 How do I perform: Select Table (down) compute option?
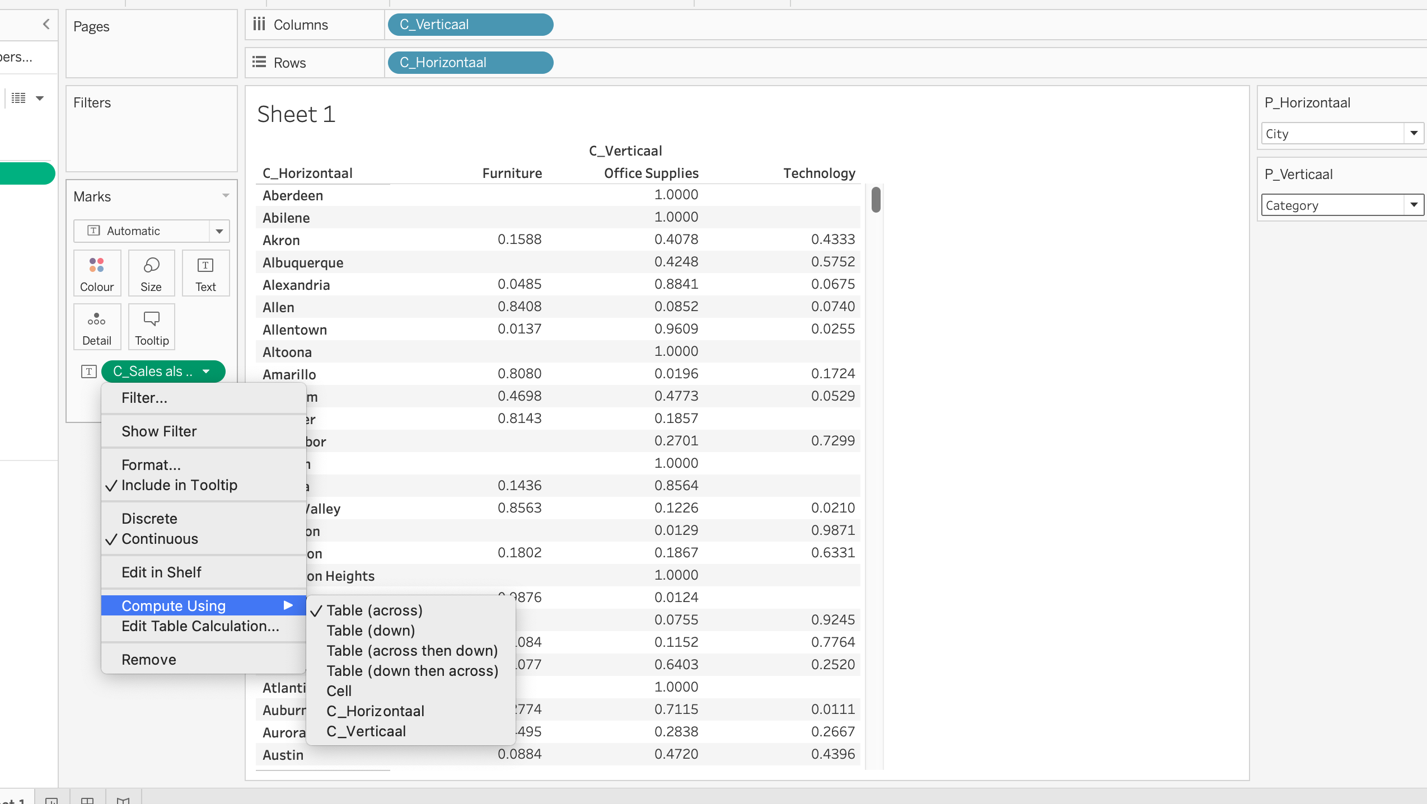tap(371, 631)
